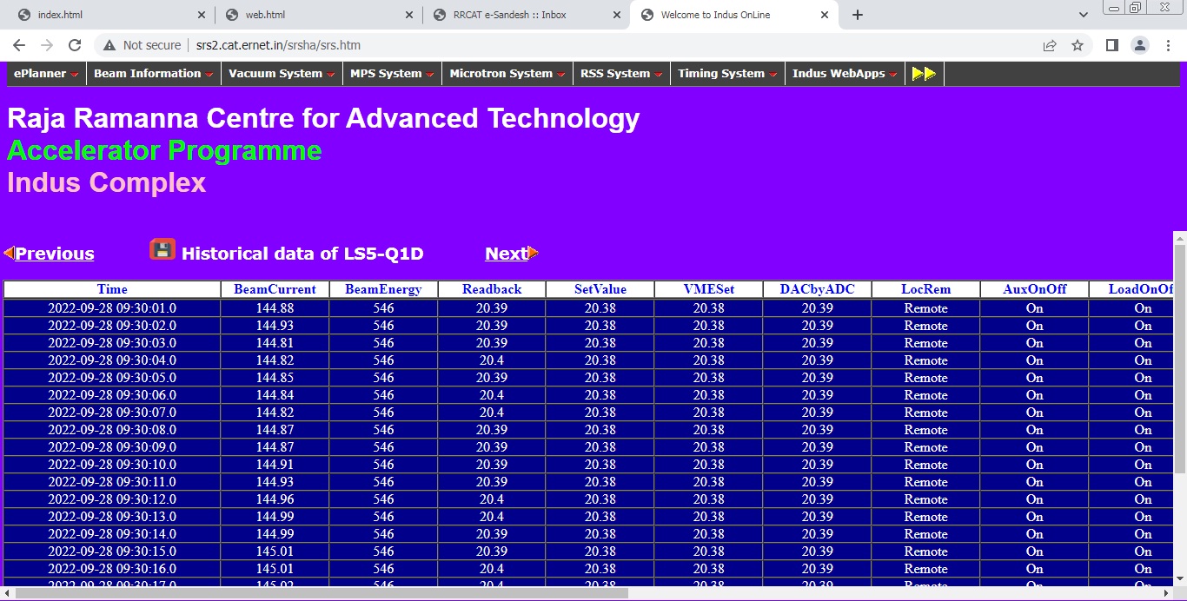
Task: Select beam current value 144.88
Action: pyautogui.click(x=275, y=308)
